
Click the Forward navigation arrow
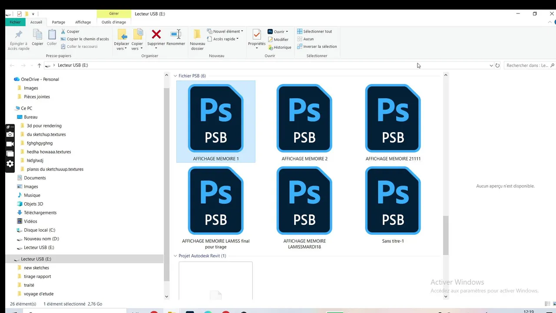pos(23,65)
